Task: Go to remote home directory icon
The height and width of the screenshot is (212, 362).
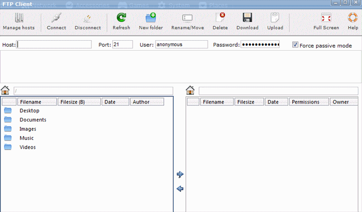Action: (x=191, y=90)
